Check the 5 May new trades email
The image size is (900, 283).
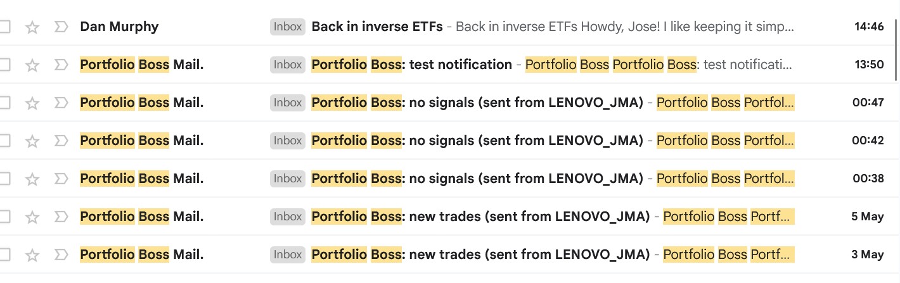pyautogui.click(x=5, y=217)
